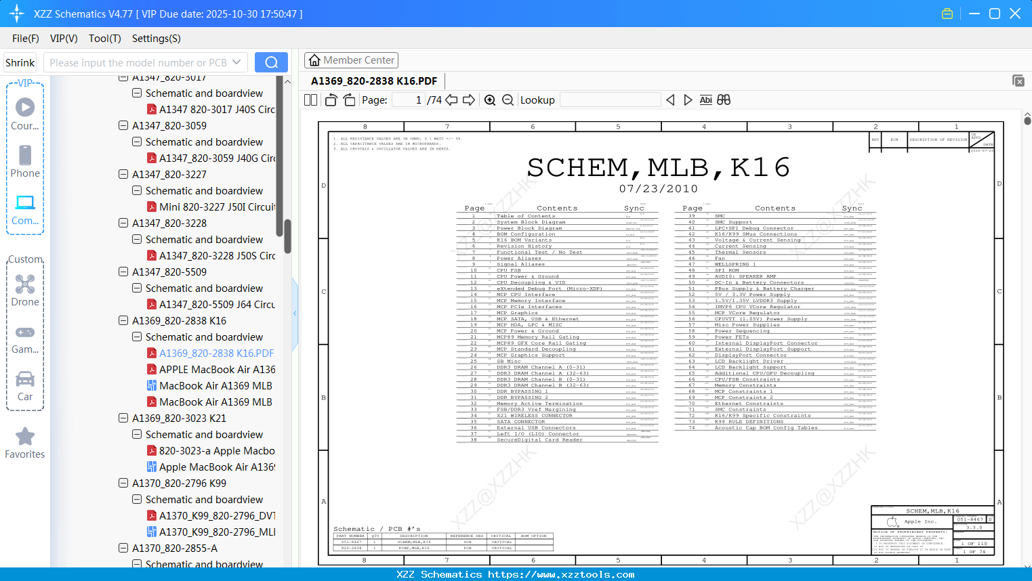Collapse the A1369_820-3023 K21 tree node

(x=123, y=418)
